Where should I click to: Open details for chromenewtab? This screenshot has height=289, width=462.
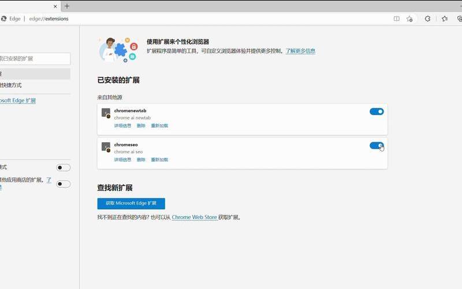click(x=122, y=125)
